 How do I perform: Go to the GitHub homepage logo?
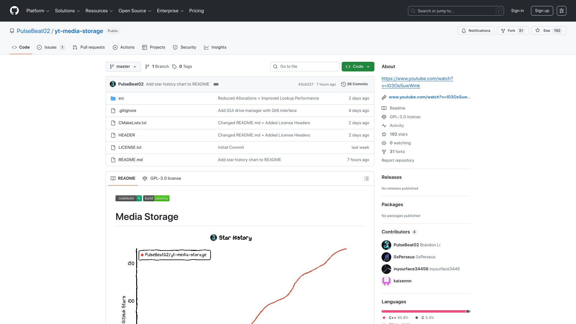pos(14,11)
